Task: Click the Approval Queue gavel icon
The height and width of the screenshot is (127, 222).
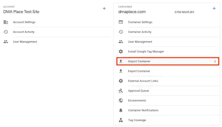Action: tap(121, 91)
